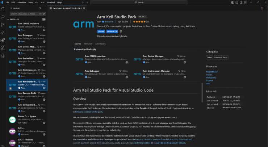This screenshot has height=147, width=268.
Task: Switch to the Features tab
Action: (x=88, y=43)
